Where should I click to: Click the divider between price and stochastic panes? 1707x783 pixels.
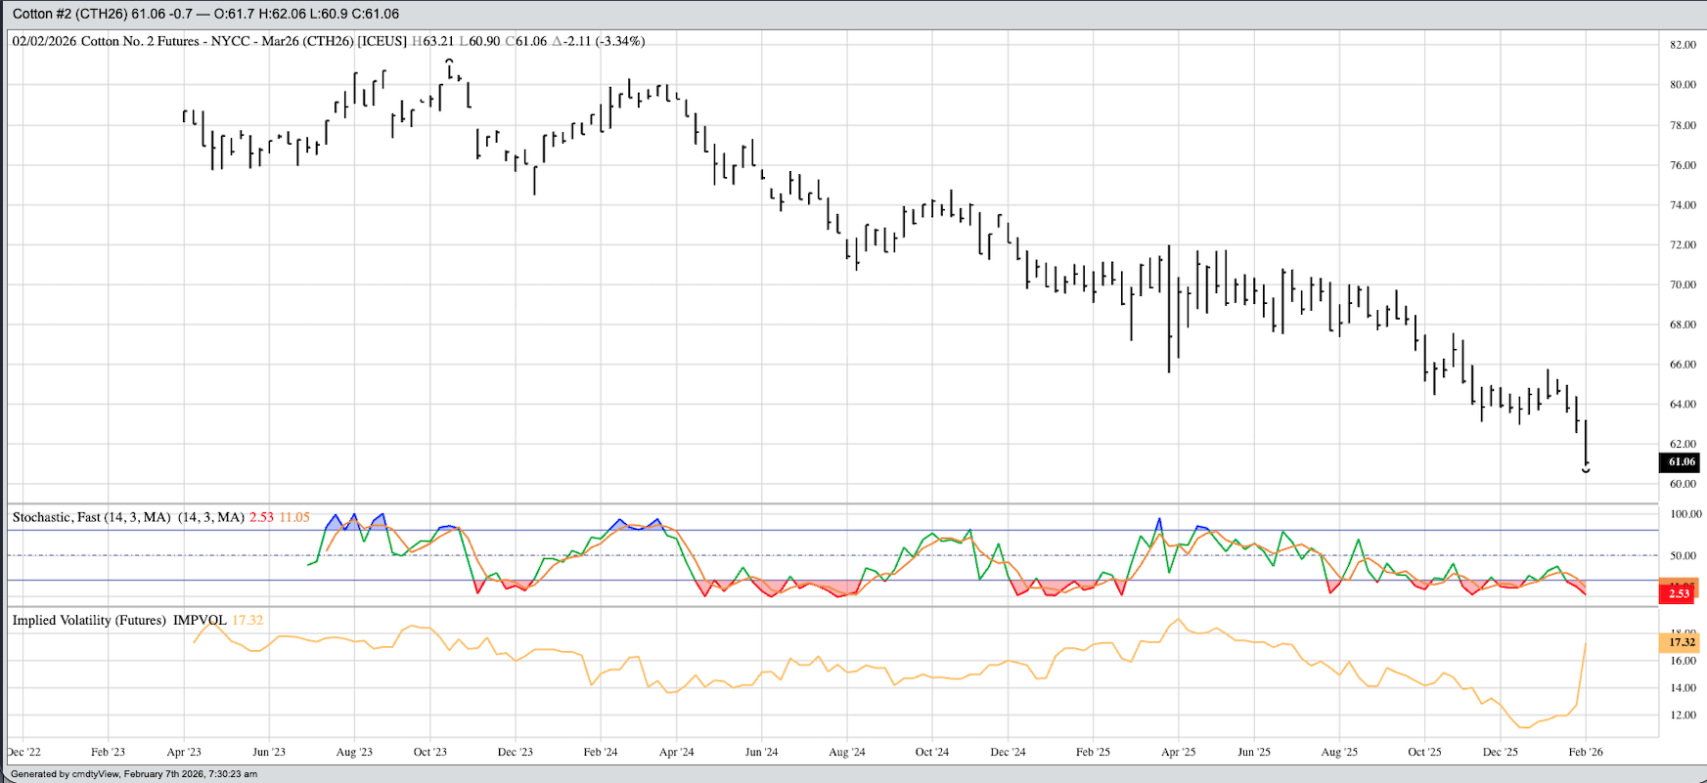click(x=831, y=504)
